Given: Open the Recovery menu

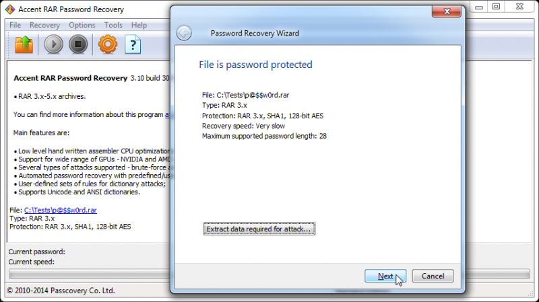Looking at the screenshot, I should [44, 25].
